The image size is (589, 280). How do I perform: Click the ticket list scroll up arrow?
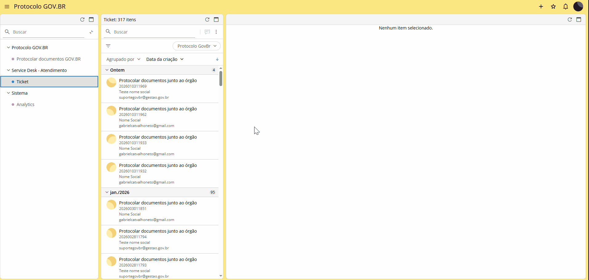point(221,68)
